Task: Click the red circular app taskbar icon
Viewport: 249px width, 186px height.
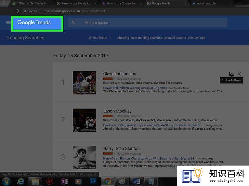Action: 50,182
